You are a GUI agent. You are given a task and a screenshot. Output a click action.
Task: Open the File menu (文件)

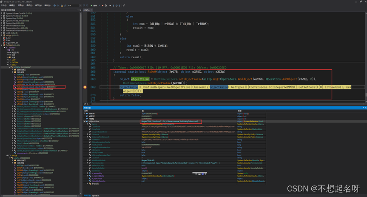[4, 5]
